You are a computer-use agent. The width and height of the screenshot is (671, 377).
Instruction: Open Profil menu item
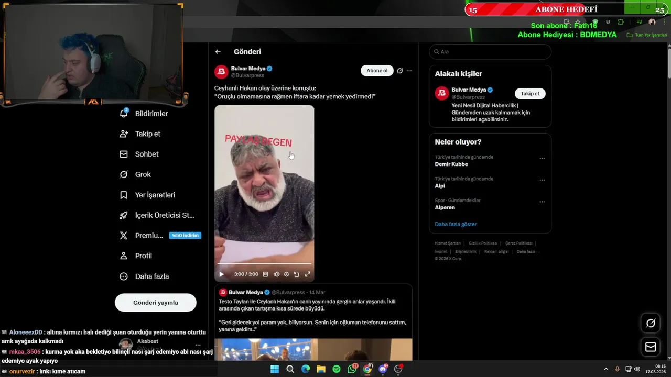pos(144,256)
